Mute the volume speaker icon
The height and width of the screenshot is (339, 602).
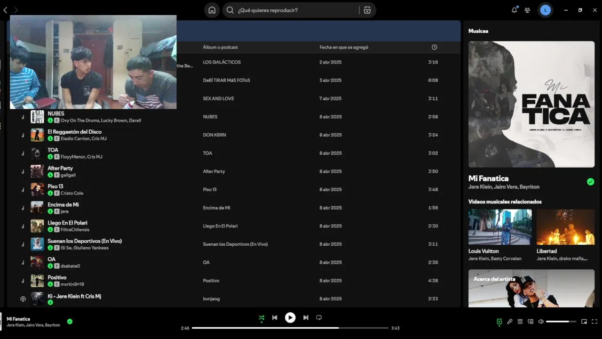click(x=541, y=322)
